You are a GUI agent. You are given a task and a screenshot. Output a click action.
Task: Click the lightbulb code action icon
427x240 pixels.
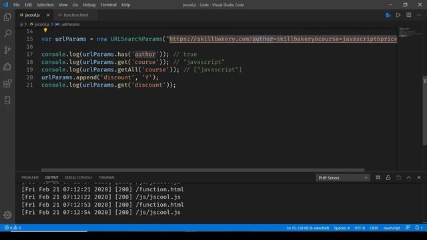click(45, 30)
